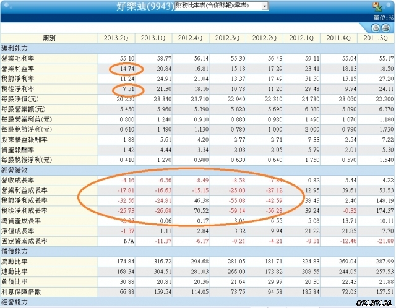
Task: Select the 負債比率 row label
Action: click(14, 282)
